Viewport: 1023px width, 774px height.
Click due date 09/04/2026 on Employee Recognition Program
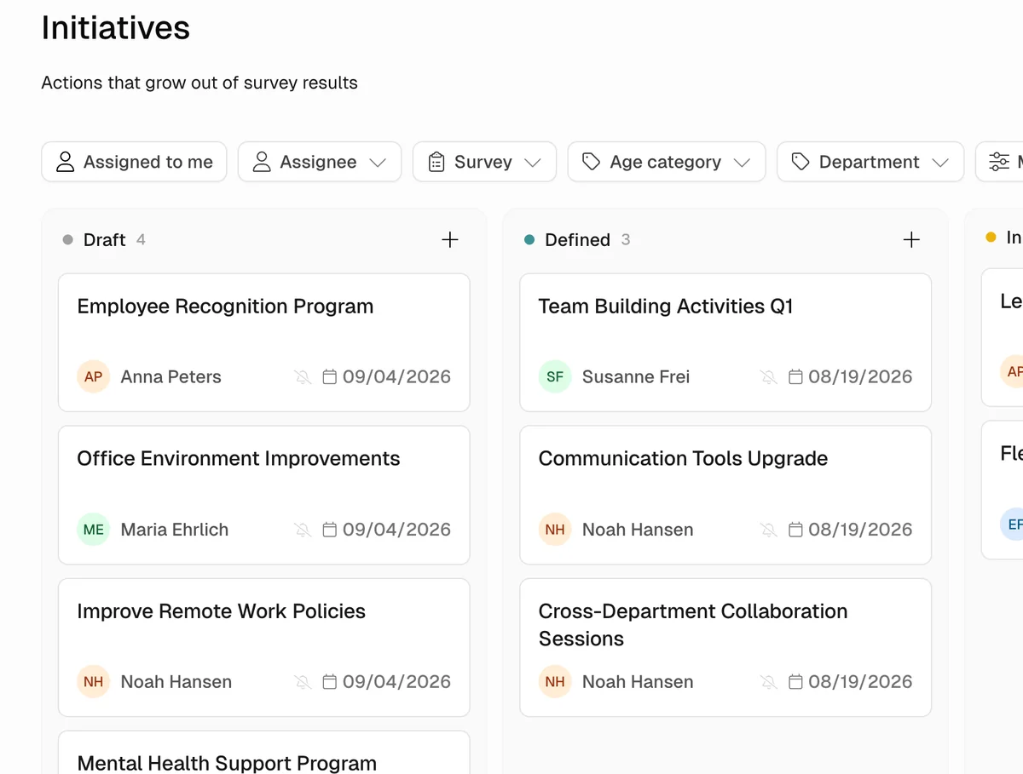pos(396,376)
